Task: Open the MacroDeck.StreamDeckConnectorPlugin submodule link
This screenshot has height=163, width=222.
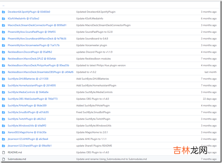Action: (37, 25)
